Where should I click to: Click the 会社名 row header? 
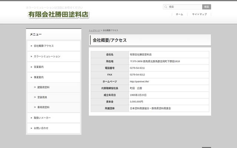110,54
